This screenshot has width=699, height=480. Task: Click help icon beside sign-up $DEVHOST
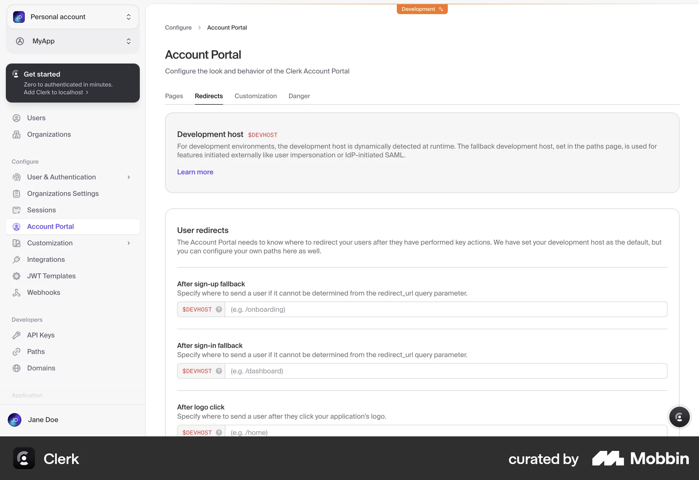coord(219,309)
